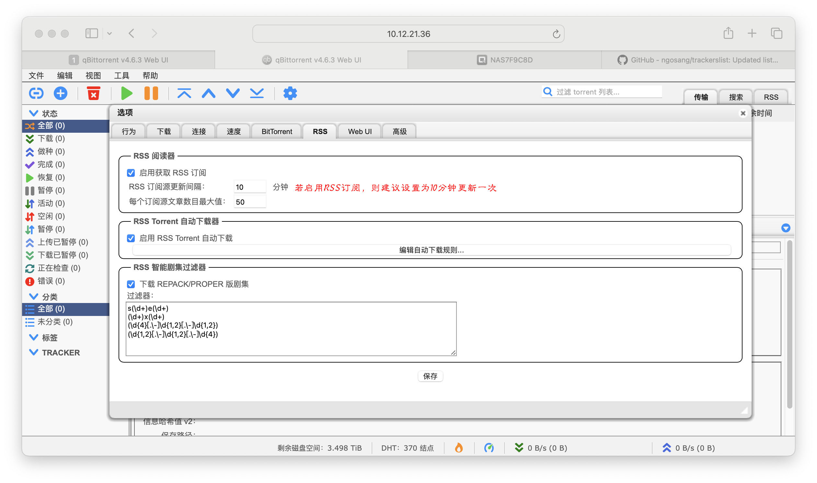Click download speed status in status bar
The image size is (817, 483).
point(541,448)
